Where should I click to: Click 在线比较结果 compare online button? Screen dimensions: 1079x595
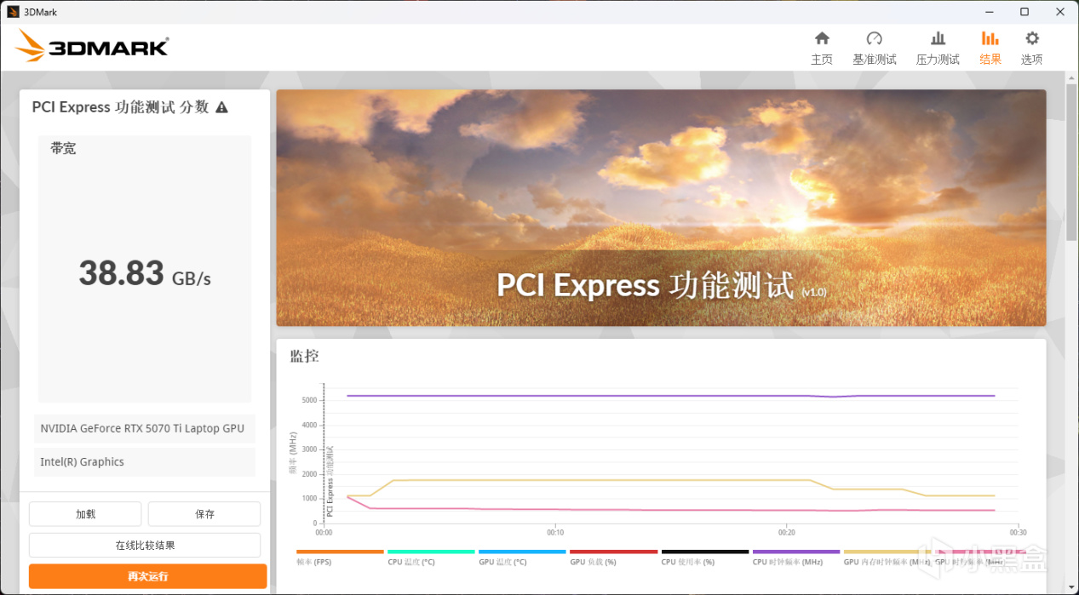coord(145,545)
